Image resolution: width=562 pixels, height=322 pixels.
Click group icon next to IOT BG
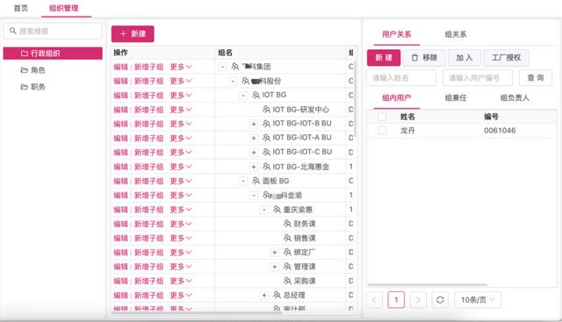pos(256,95)
